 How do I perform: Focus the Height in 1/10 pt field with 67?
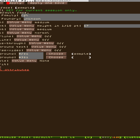click(112, 26)
